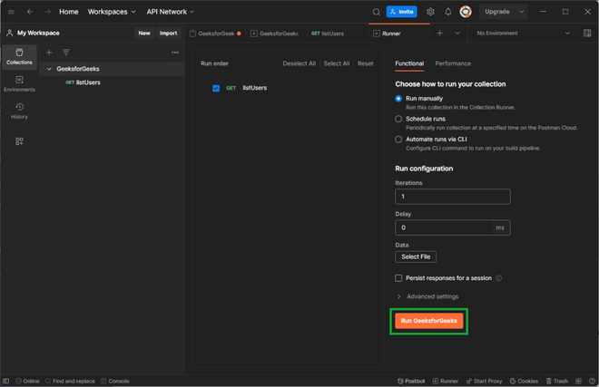
Task: Open the hamburger menu icon
Action: pos(11,12)
